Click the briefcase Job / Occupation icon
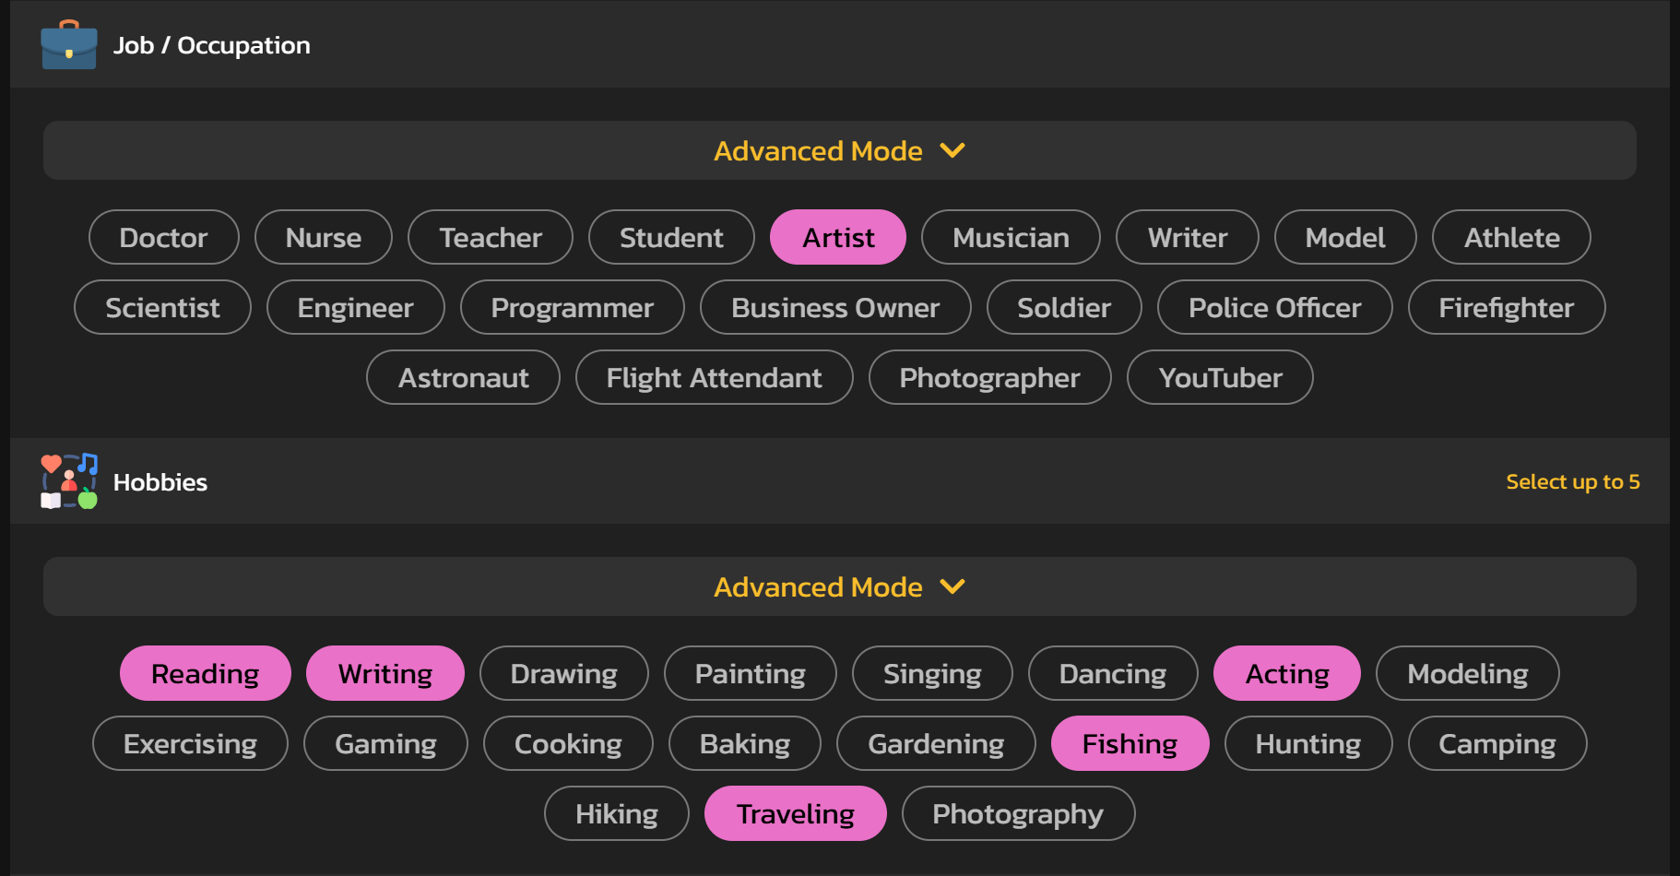Screen dimensions: 1680x876 click(x=69, y=44)
